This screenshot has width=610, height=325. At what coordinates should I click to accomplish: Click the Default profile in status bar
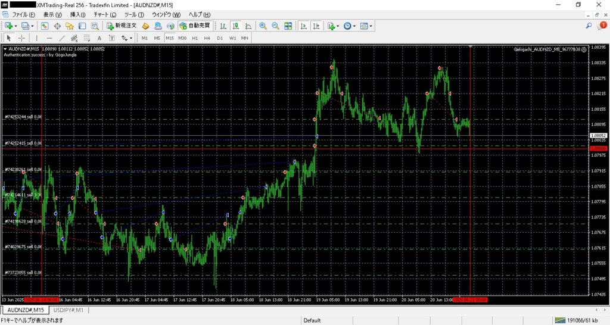(x=312, y=320)
